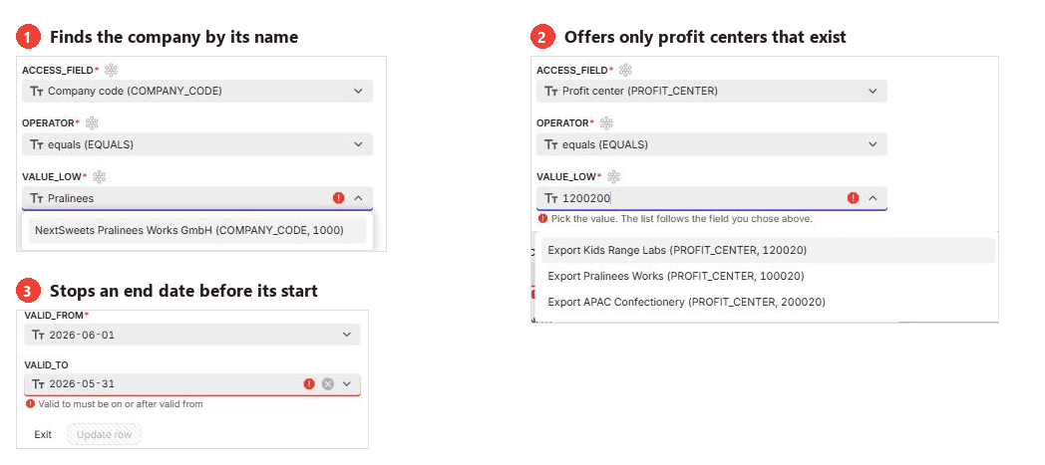Viewport: 1045px width, 465px height.
Task: Collapse the VALUE_LOW list showing 1200200
Action: pos(872,197)
